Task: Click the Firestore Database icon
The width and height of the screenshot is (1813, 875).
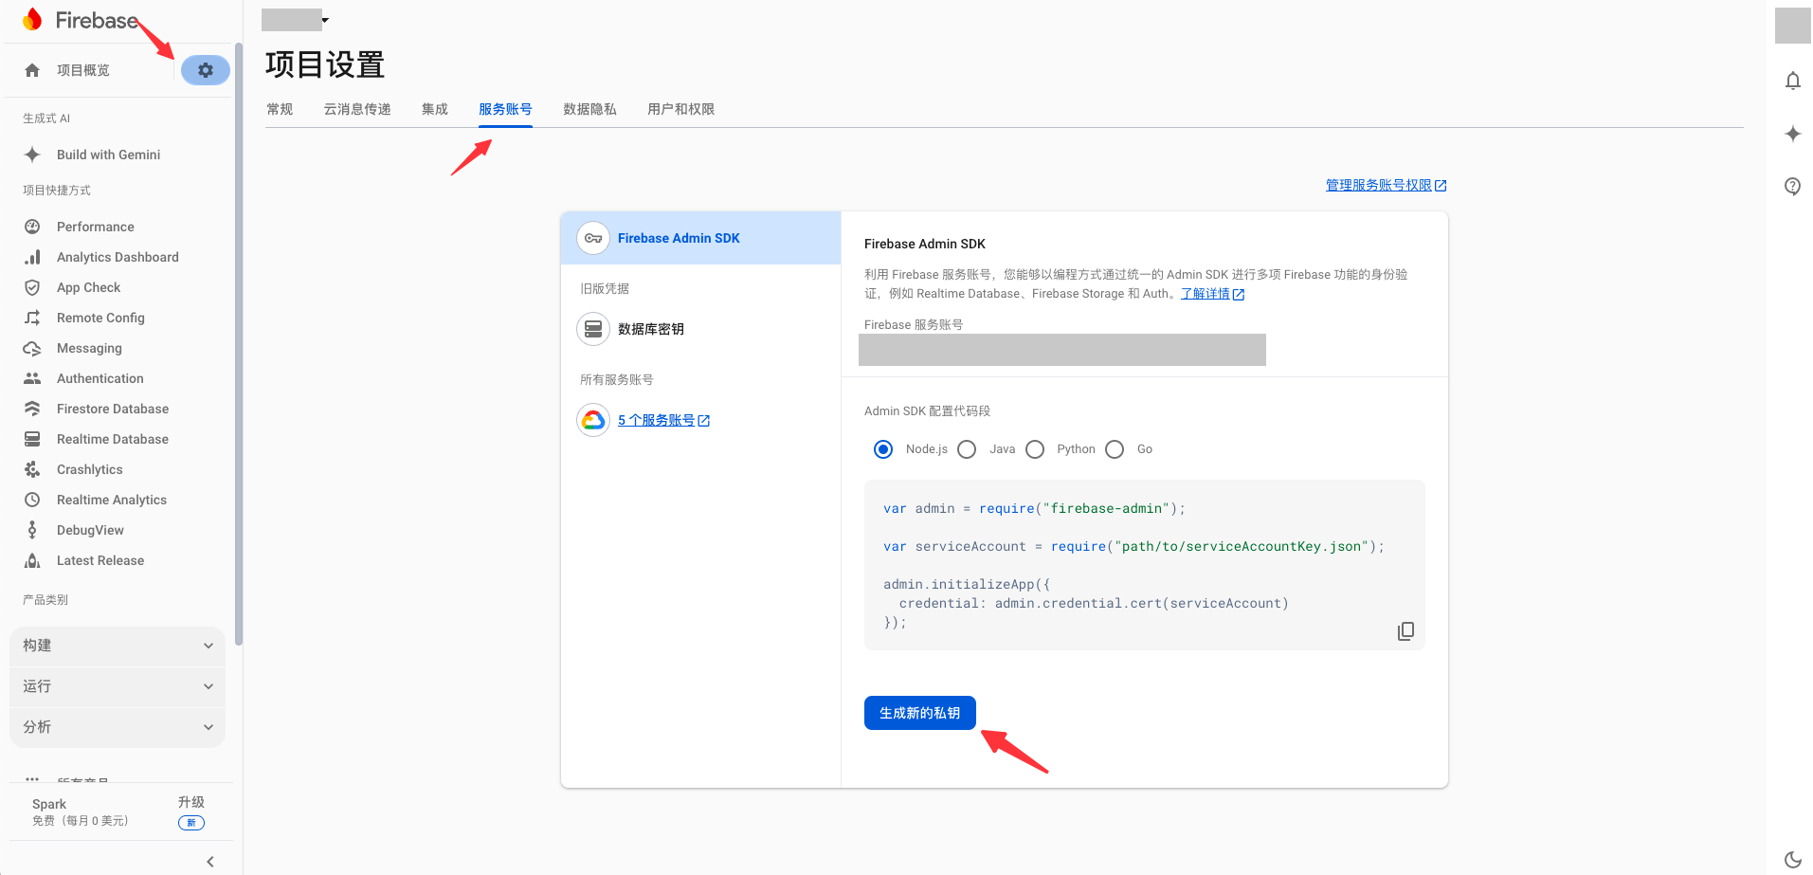Action: (x=32, y=409)
